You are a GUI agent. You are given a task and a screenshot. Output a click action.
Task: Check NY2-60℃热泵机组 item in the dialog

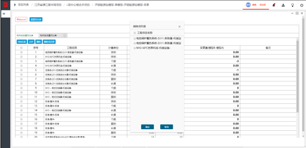pos(135,48)
